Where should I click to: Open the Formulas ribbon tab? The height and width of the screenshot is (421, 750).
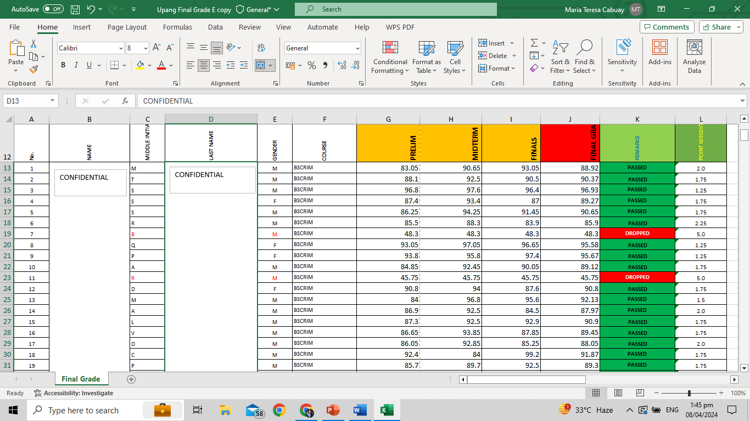(x=177, y=27)
